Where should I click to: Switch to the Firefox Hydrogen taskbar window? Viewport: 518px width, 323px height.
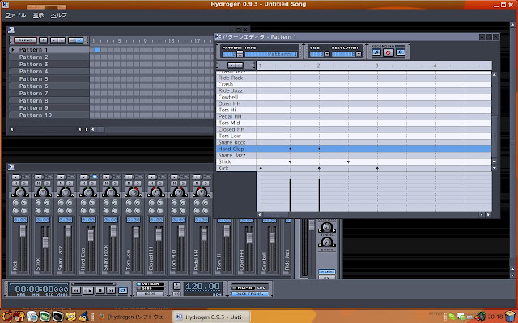click(x=135, y=317)
